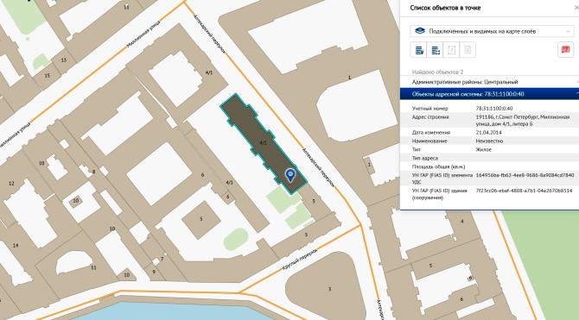
Task: Click the 'Круглый переулок' street label
Action: coord(300,260)
